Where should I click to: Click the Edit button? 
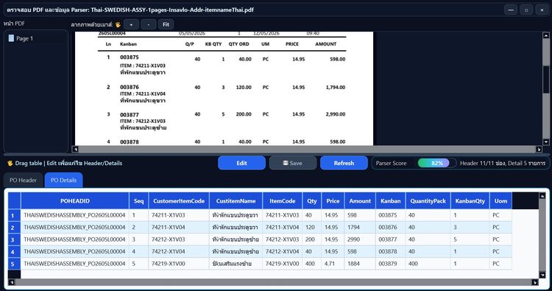(x=241, y=163)
